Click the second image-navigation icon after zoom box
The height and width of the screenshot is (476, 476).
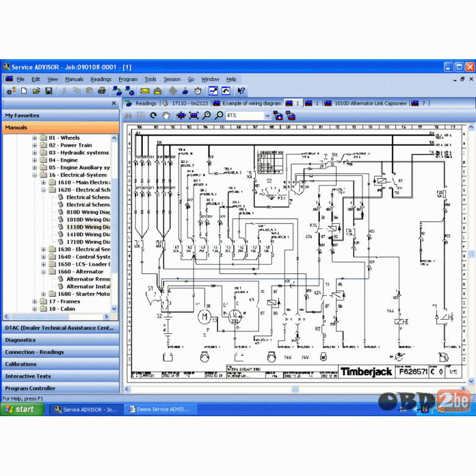(290, 116)
